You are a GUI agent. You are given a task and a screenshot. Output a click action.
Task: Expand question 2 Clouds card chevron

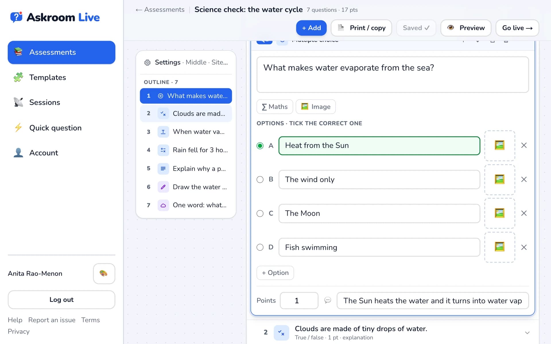(527, 333)
